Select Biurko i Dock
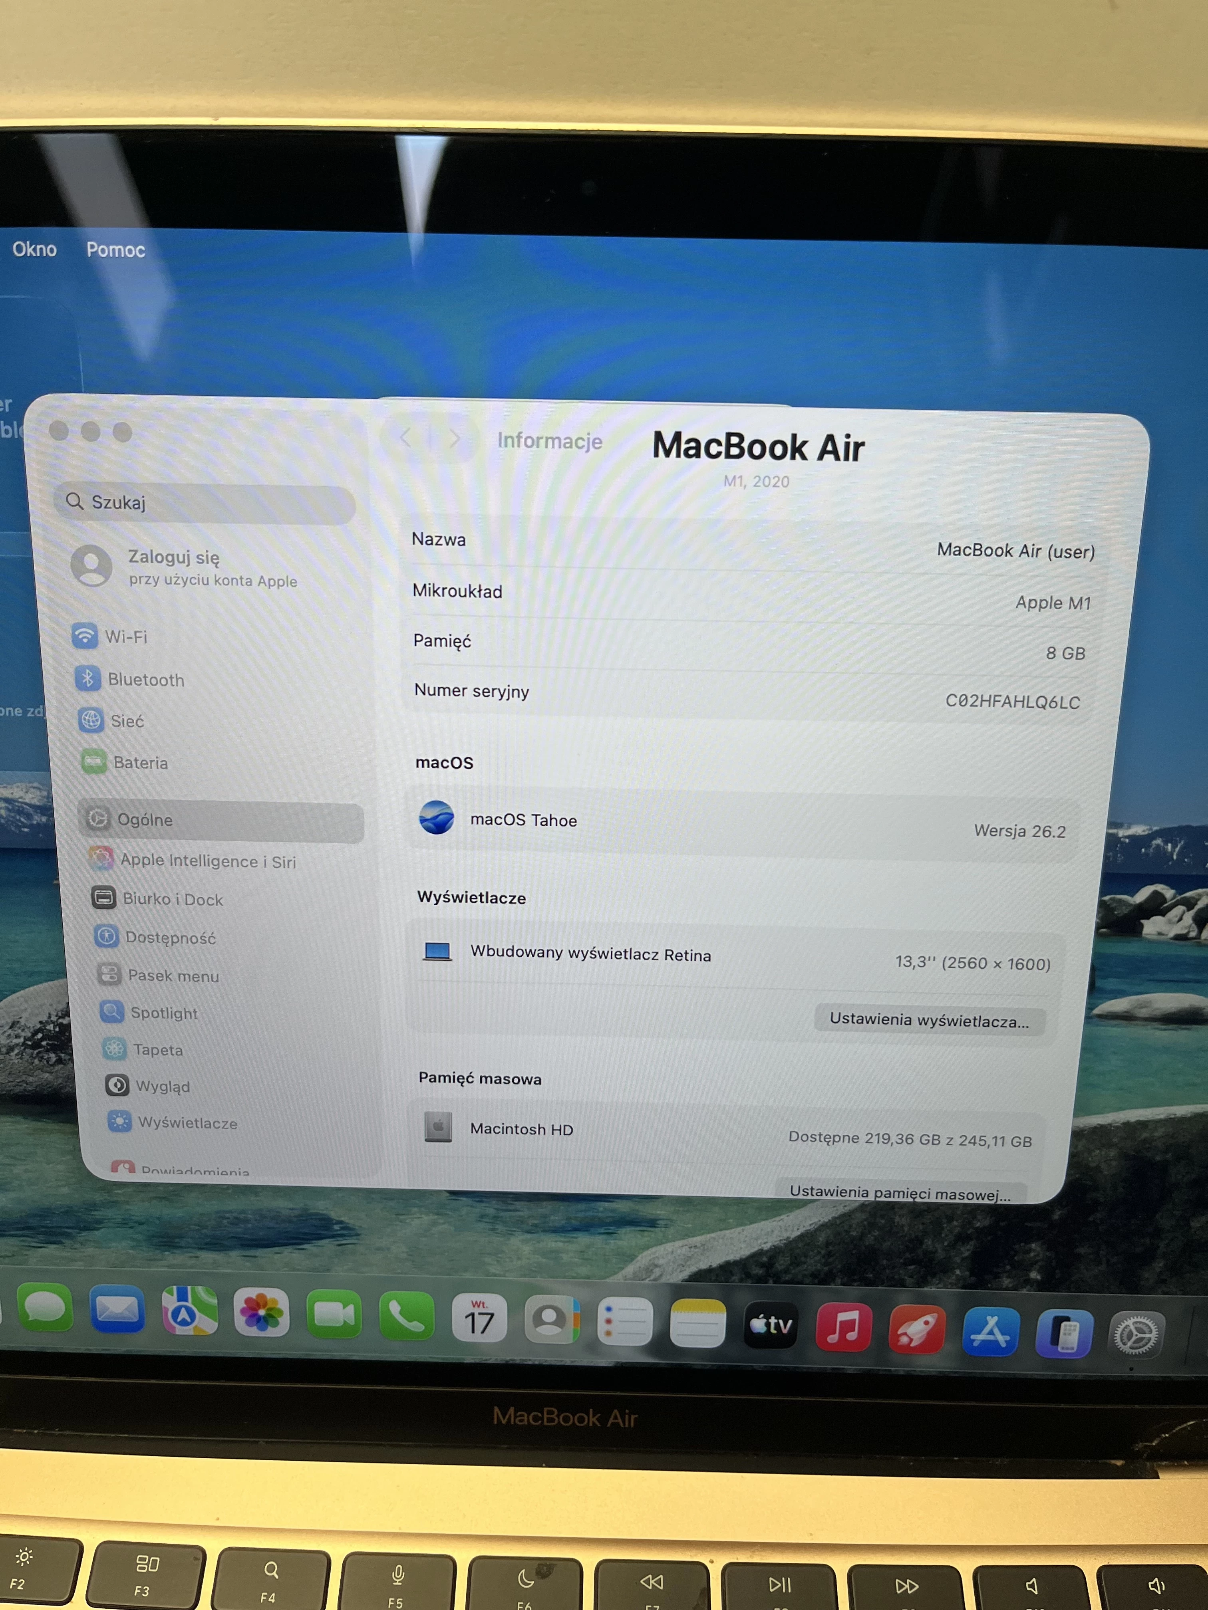The image size is (1208, 1610). tap(173, 900)
